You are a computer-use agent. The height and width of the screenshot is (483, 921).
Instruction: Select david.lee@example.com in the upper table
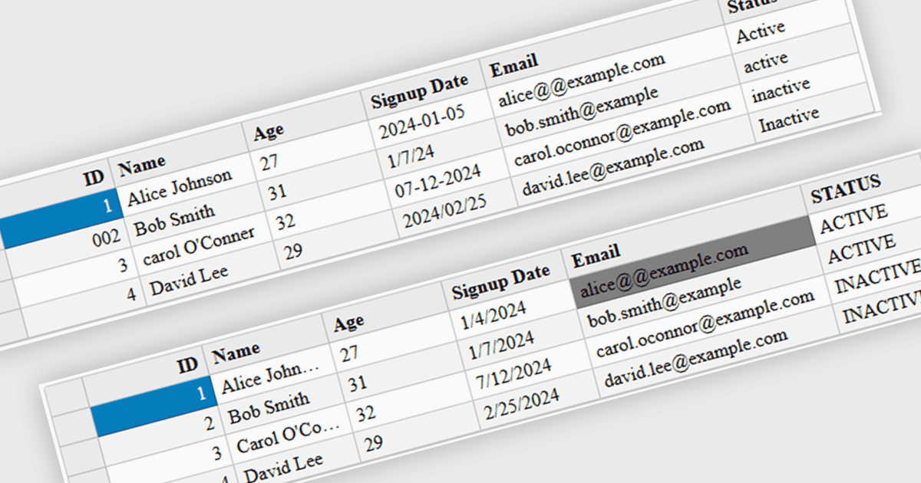coord(612,167)
